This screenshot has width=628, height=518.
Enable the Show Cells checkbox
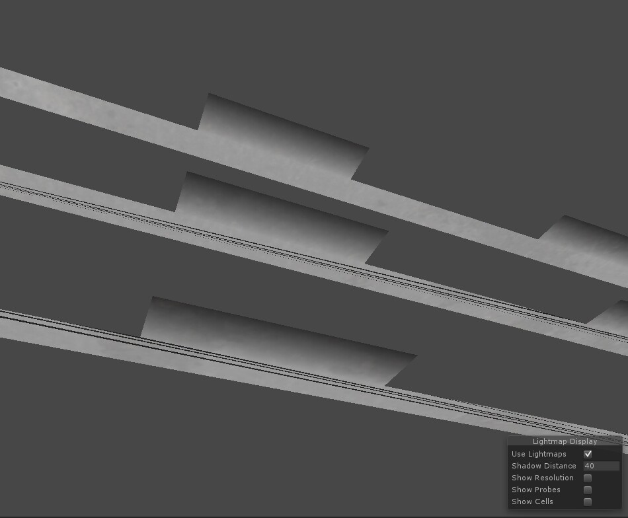click(x=588, y=502)
